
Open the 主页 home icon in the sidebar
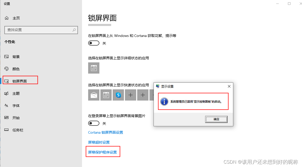tap(7, 18)
